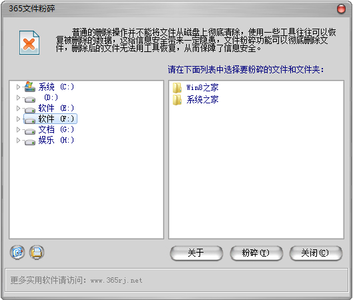Click the round blue edit icon button

click(x=17, y=252)
